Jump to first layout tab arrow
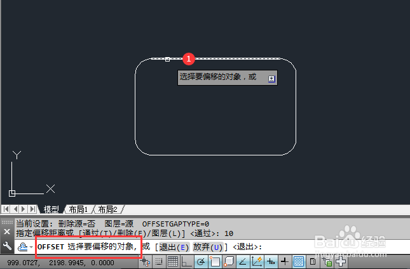 click(x=6, y=209)
